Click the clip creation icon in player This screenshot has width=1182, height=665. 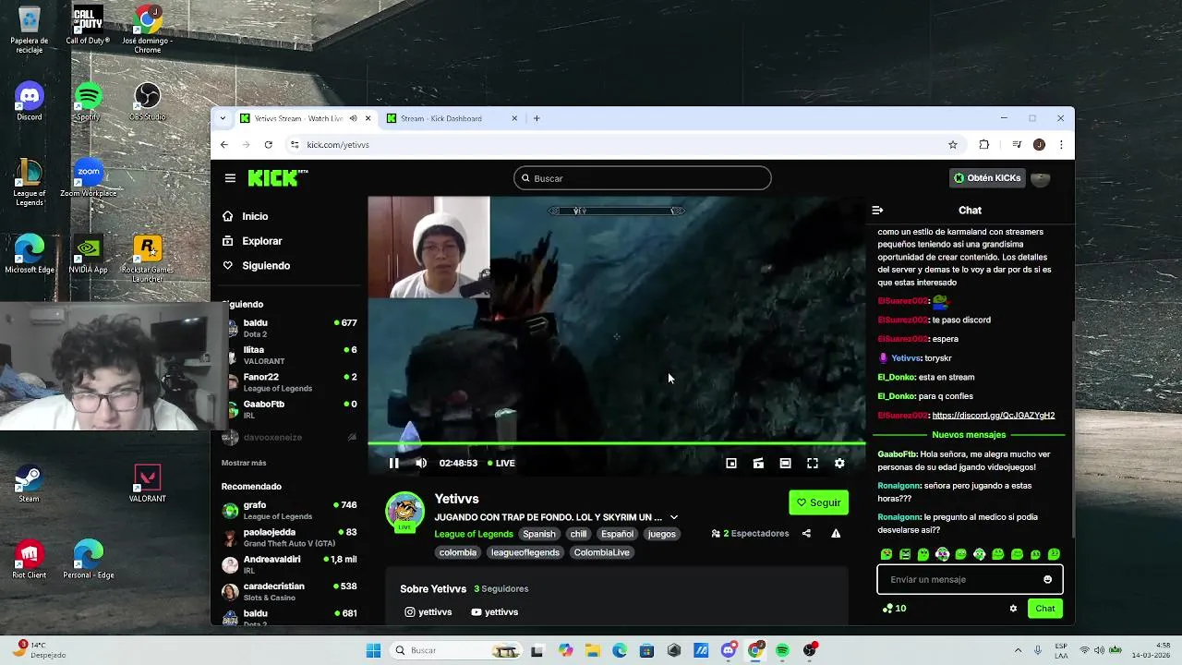[x=758, y=463]
